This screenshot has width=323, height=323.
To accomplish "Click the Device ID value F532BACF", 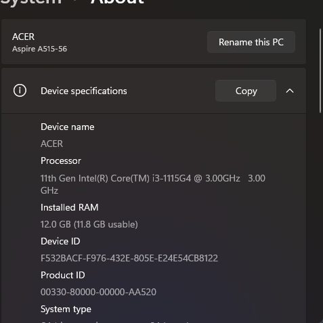I will pos(129,258).
